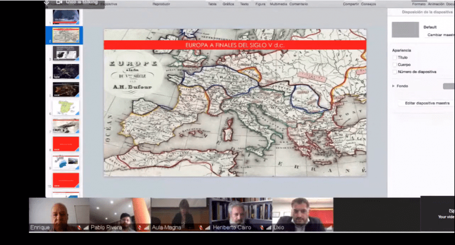This screenshot has width=455, height=245.
Task: Click the microphone icon in talking overlay
Action: click(x=47, y=2)
